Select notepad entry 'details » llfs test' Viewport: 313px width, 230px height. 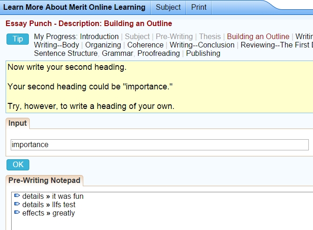[49, 204]
